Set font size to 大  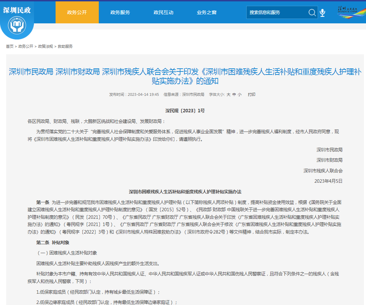coord(228,94)
